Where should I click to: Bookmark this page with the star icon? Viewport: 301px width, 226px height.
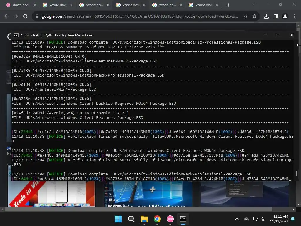[255, 16]
